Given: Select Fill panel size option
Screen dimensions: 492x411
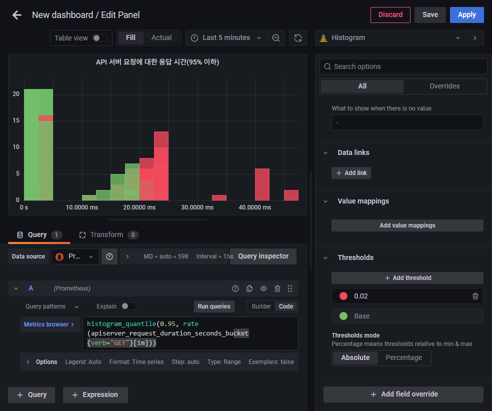Looking at the screenshot, I should pyautogui.click(x=130, y=38).
